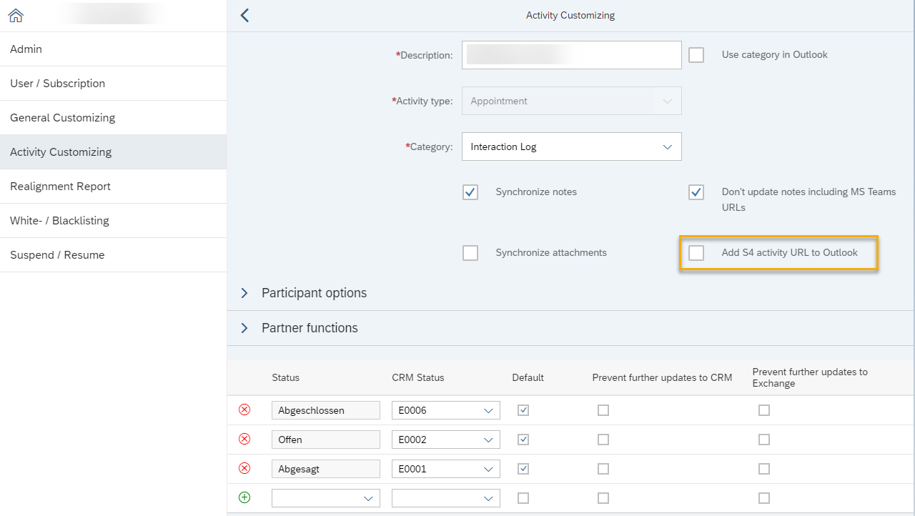
Task: Click the home icon
Action: coord(16,15)
